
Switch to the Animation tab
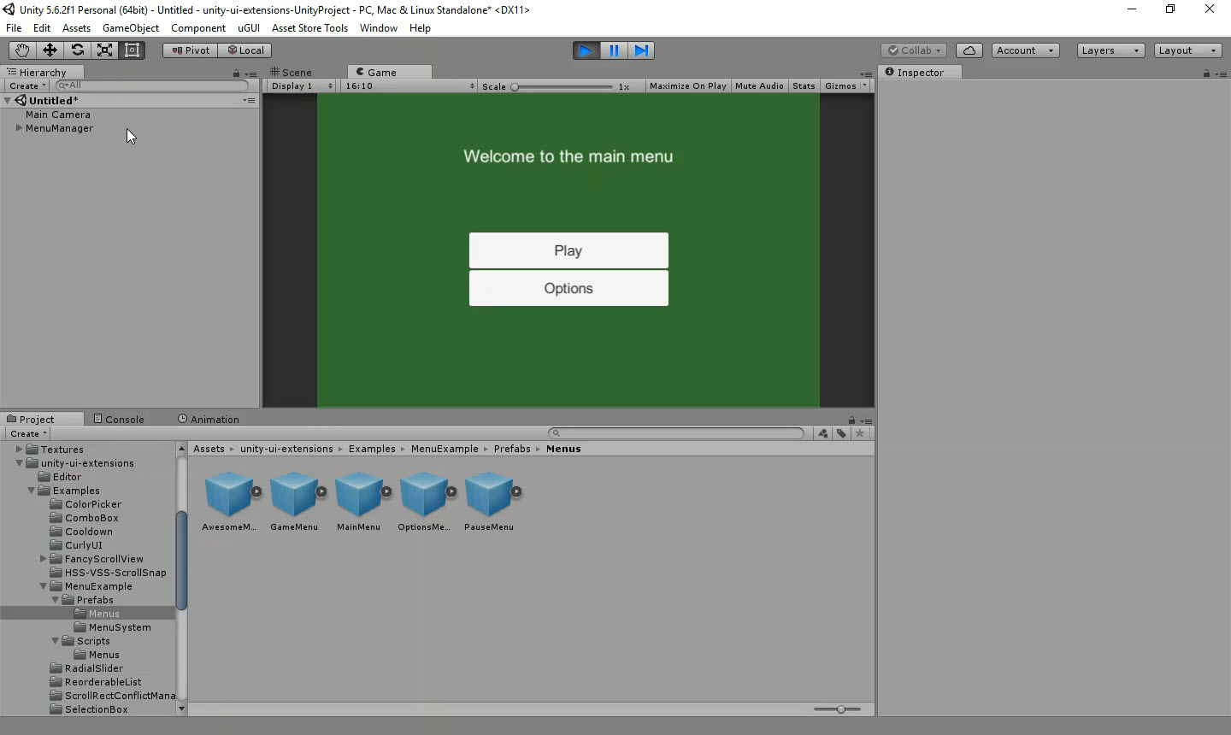(209, 420)
